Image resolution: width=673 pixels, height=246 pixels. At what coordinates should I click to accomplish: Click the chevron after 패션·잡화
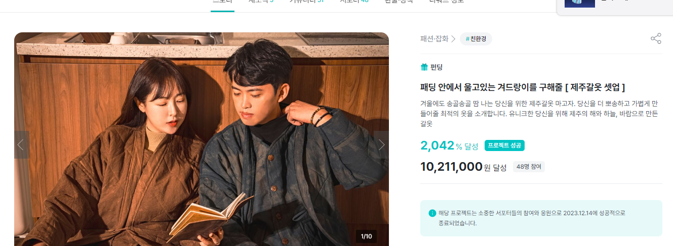click(453, 39)
